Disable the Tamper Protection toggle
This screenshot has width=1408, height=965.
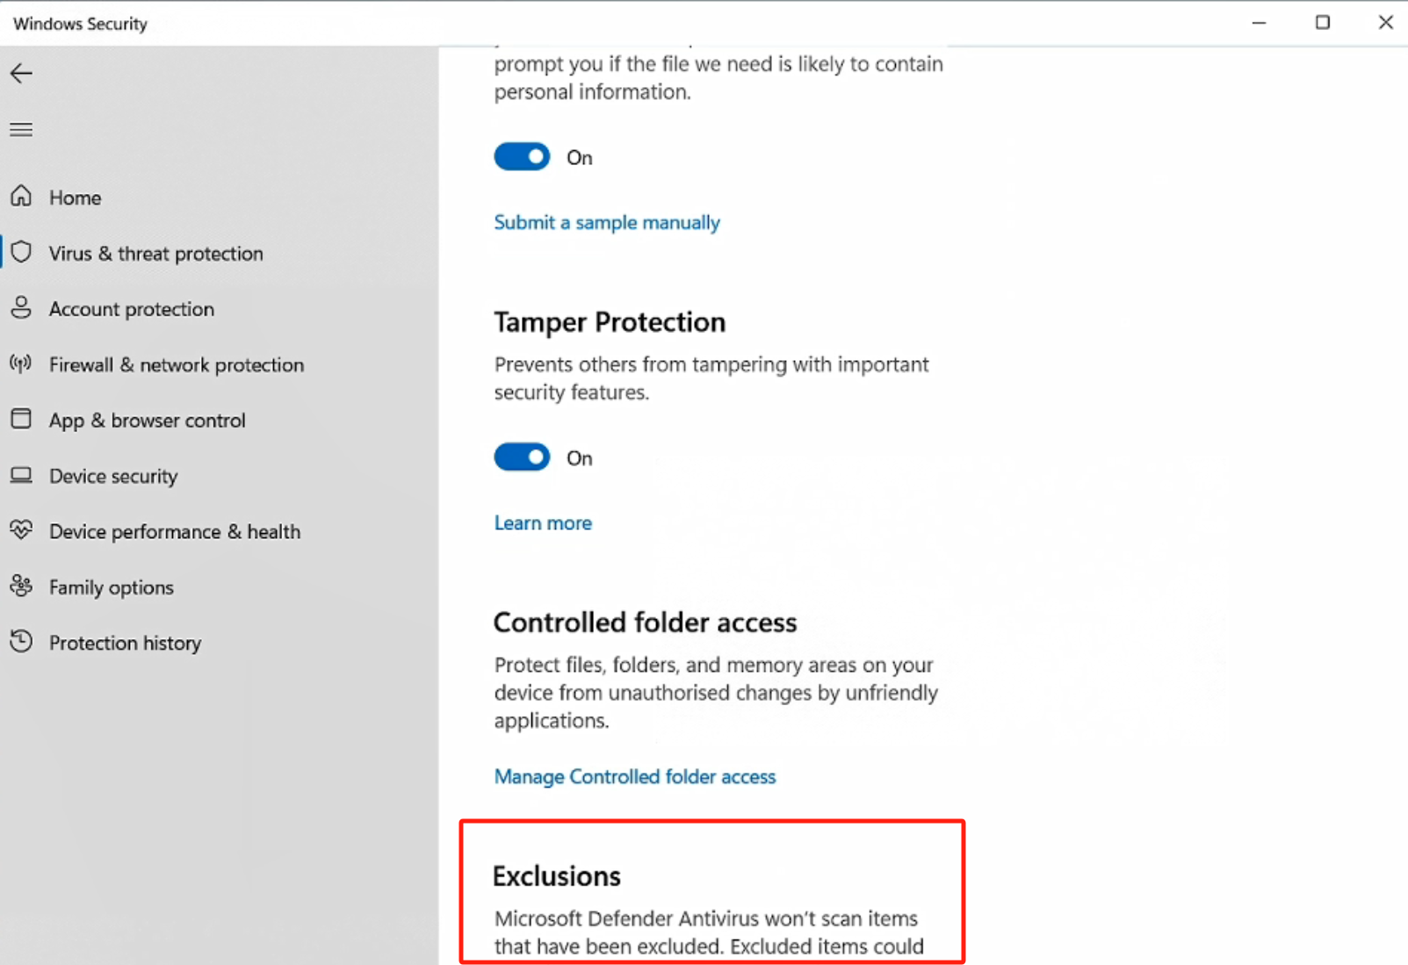point(522,457)
